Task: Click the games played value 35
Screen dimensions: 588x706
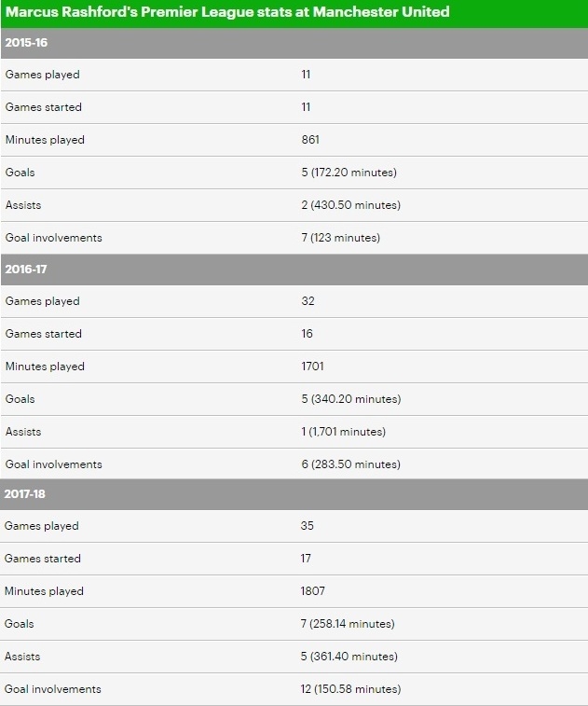Action: 308,526
